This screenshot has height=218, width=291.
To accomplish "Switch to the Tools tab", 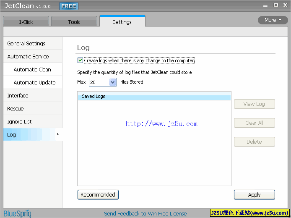I will 74,21.
